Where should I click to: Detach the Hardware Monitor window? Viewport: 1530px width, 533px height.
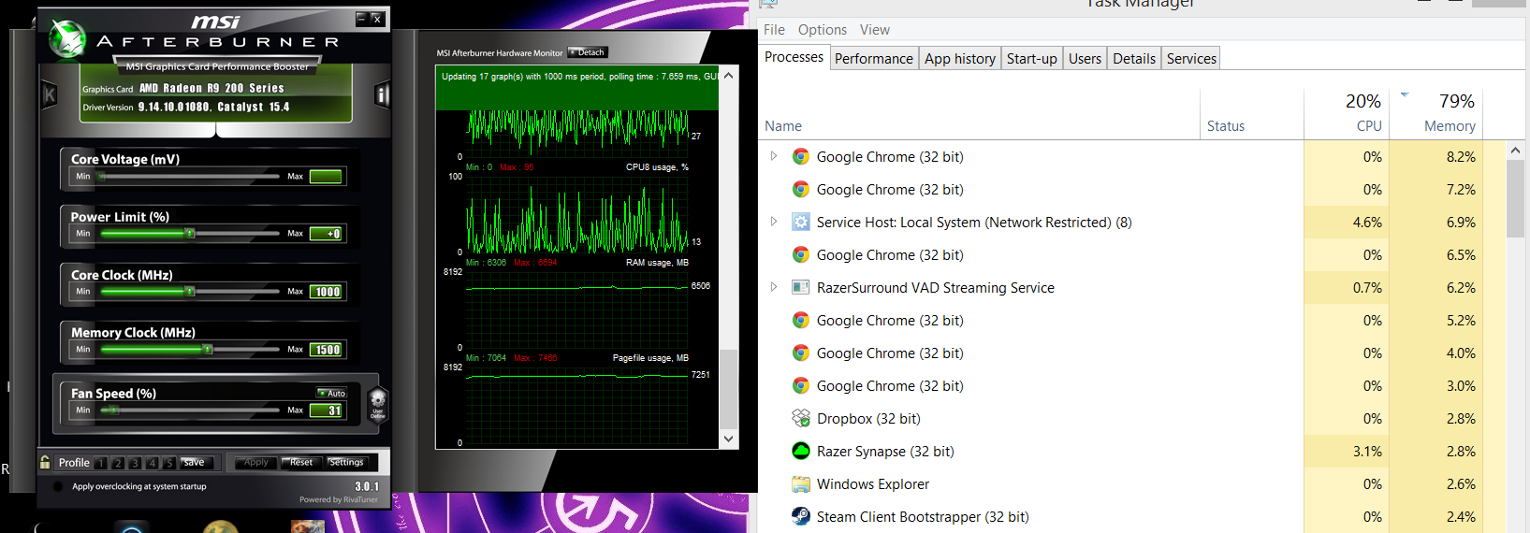pos(588,52)
